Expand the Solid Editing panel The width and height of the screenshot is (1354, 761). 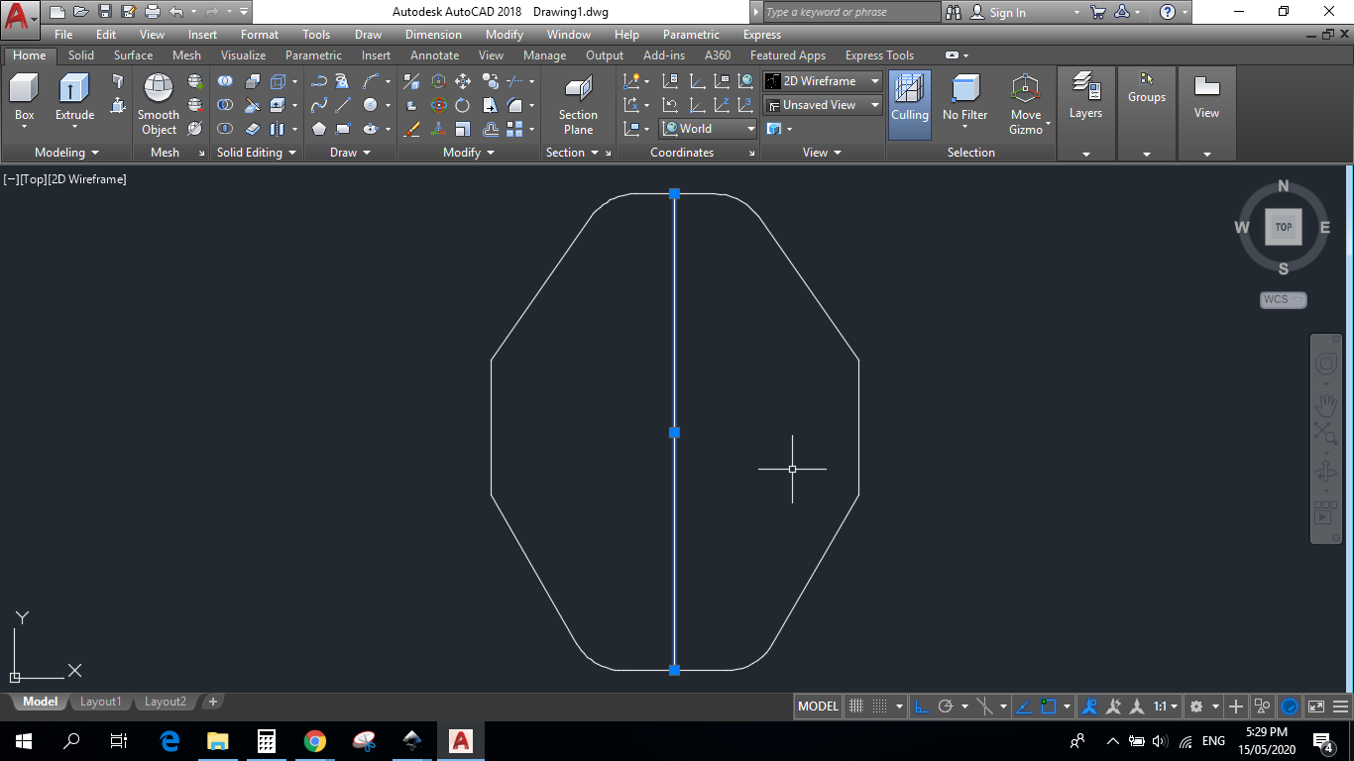256,153
